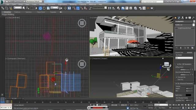Activate the Select and Rotate tool
The height and width of the screenshot is (110, 196).
tap(44, 8)
